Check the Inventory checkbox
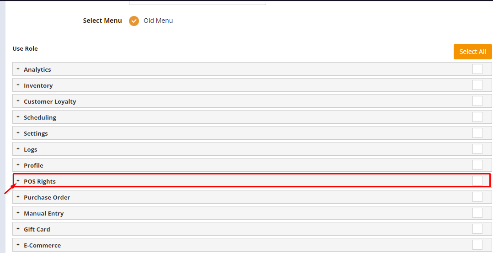The width and height of the screenshot is (493, 253). (x=477, y=85)
